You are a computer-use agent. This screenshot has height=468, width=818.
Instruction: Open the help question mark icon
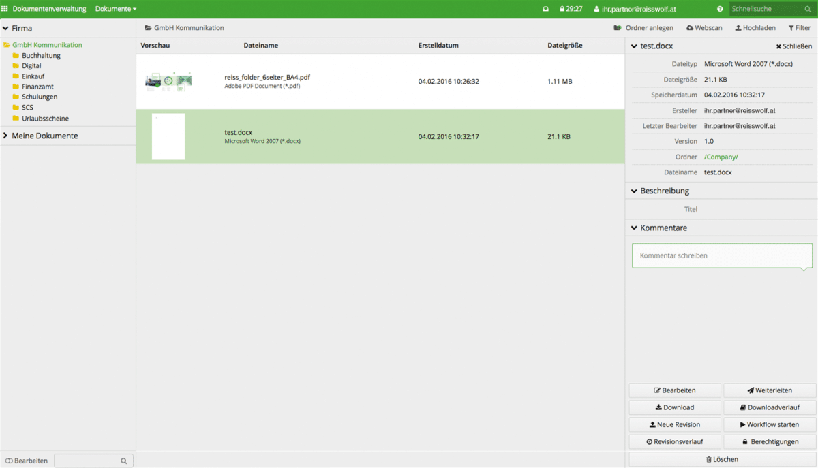click(721, 9)
